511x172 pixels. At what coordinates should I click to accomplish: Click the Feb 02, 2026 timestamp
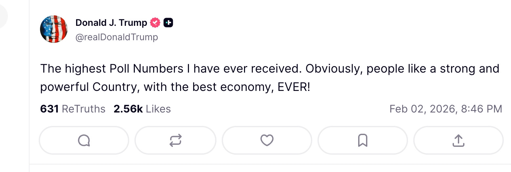point(423,109)
